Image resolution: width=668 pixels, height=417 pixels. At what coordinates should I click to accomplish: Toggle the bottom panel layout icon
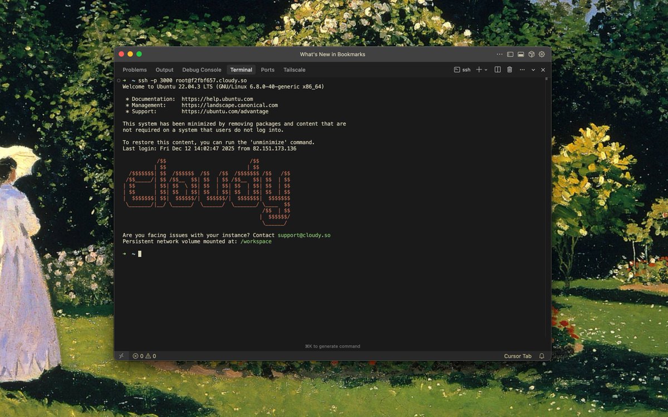[520, 54]
